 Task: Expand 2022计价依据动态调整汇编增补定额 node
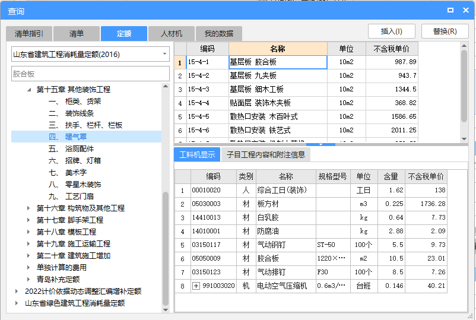coord(17,291)
